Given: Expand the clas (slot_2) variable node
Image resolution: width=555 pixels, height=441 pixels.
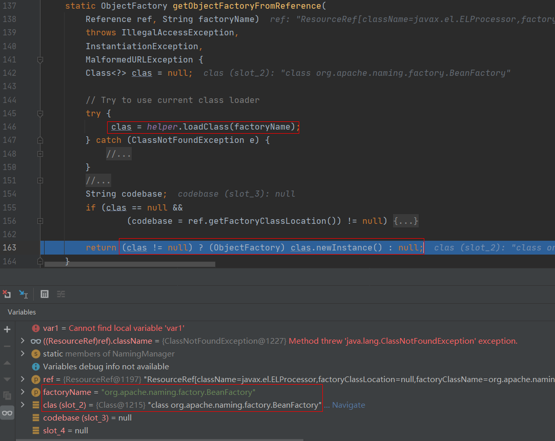Looking at the screenshot, I should pos(22,405).
